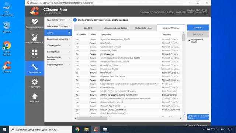Switch to Windows Services (Службы Windows) tab
The image size is (236, 133).
171,28
